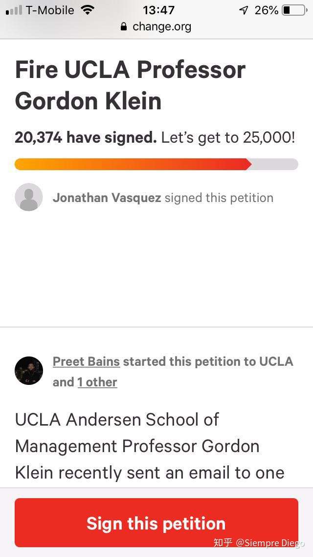The width and height of the screenshot is (313, 557).
Task: Tap the 13:47 clock in status bar
Action: (159, 10)
